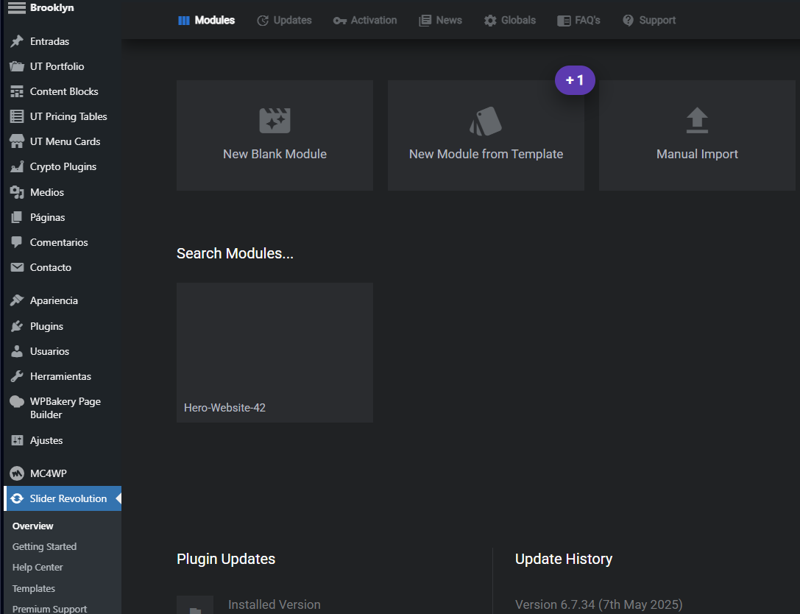Select the New Blank Module film icon
Viewport: 800px width, 614px height.
275,120
